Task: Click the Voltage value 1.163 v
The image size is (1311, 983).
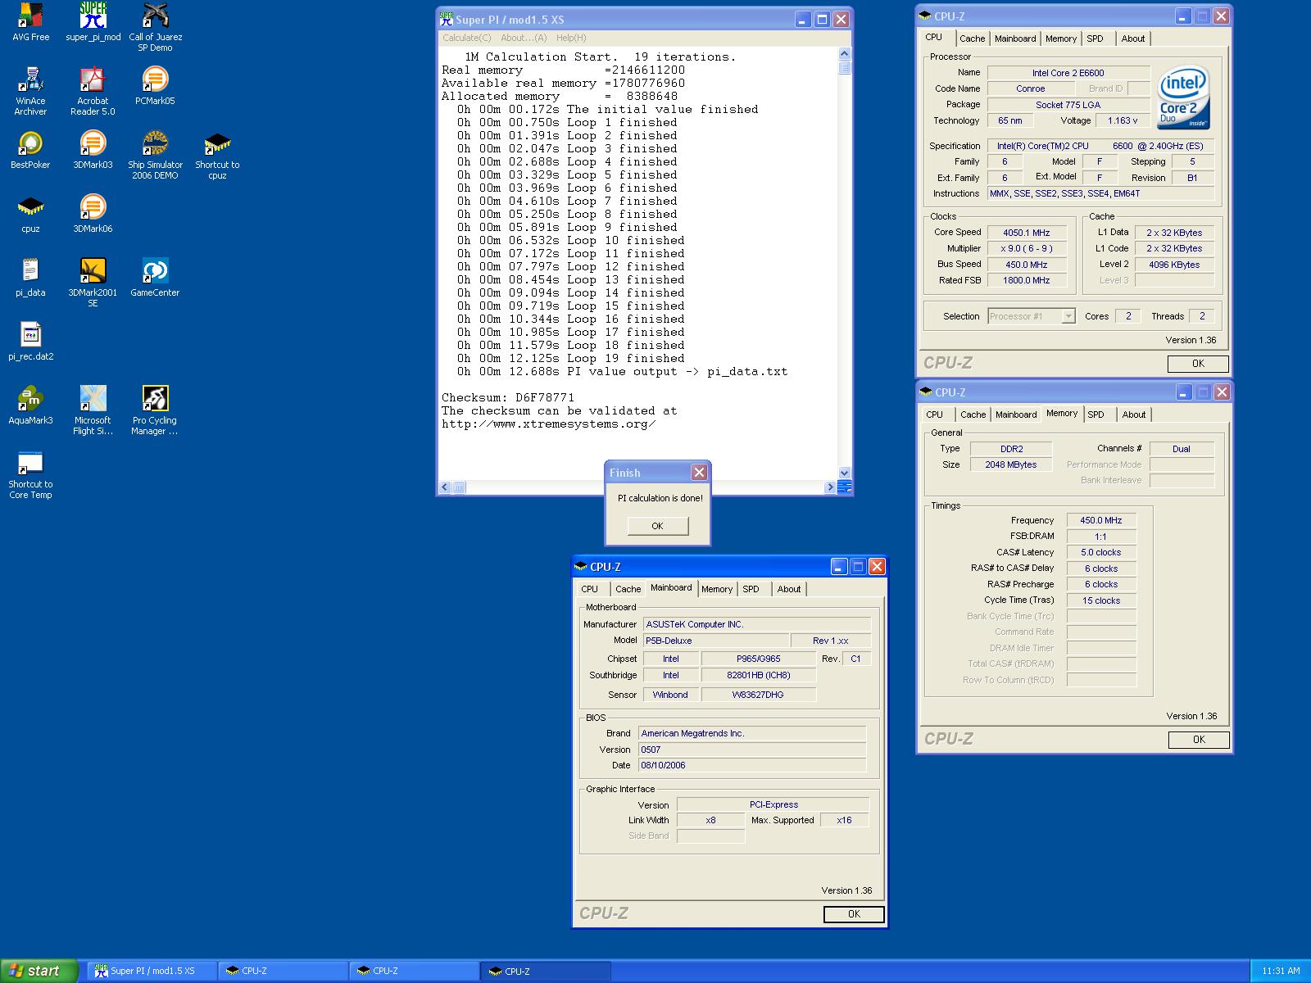Action: point(1123,120)
